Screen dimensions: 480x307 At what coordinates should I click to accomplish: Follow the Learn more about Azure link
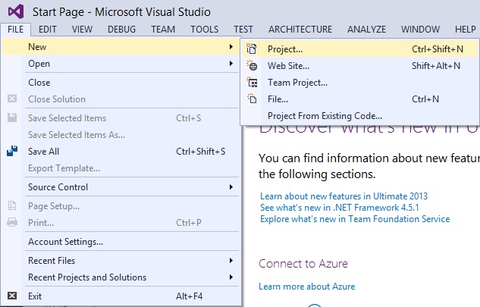(x=306, y=287)
